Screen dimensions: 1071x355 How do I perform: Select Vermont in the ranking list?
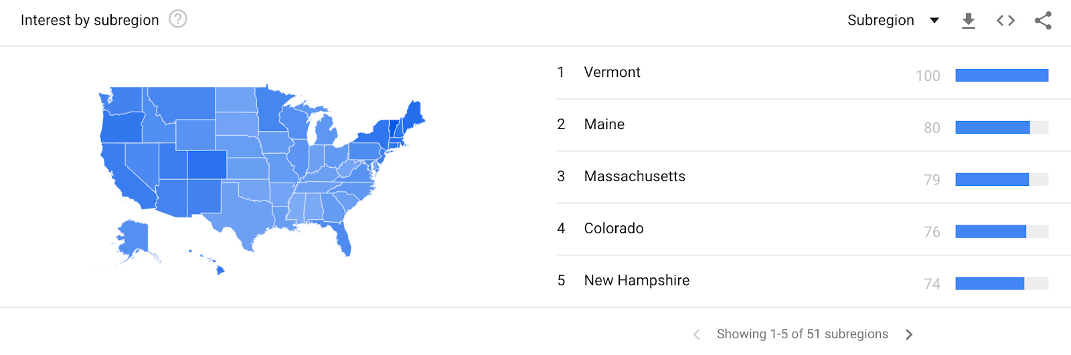(x=612, y=72)
